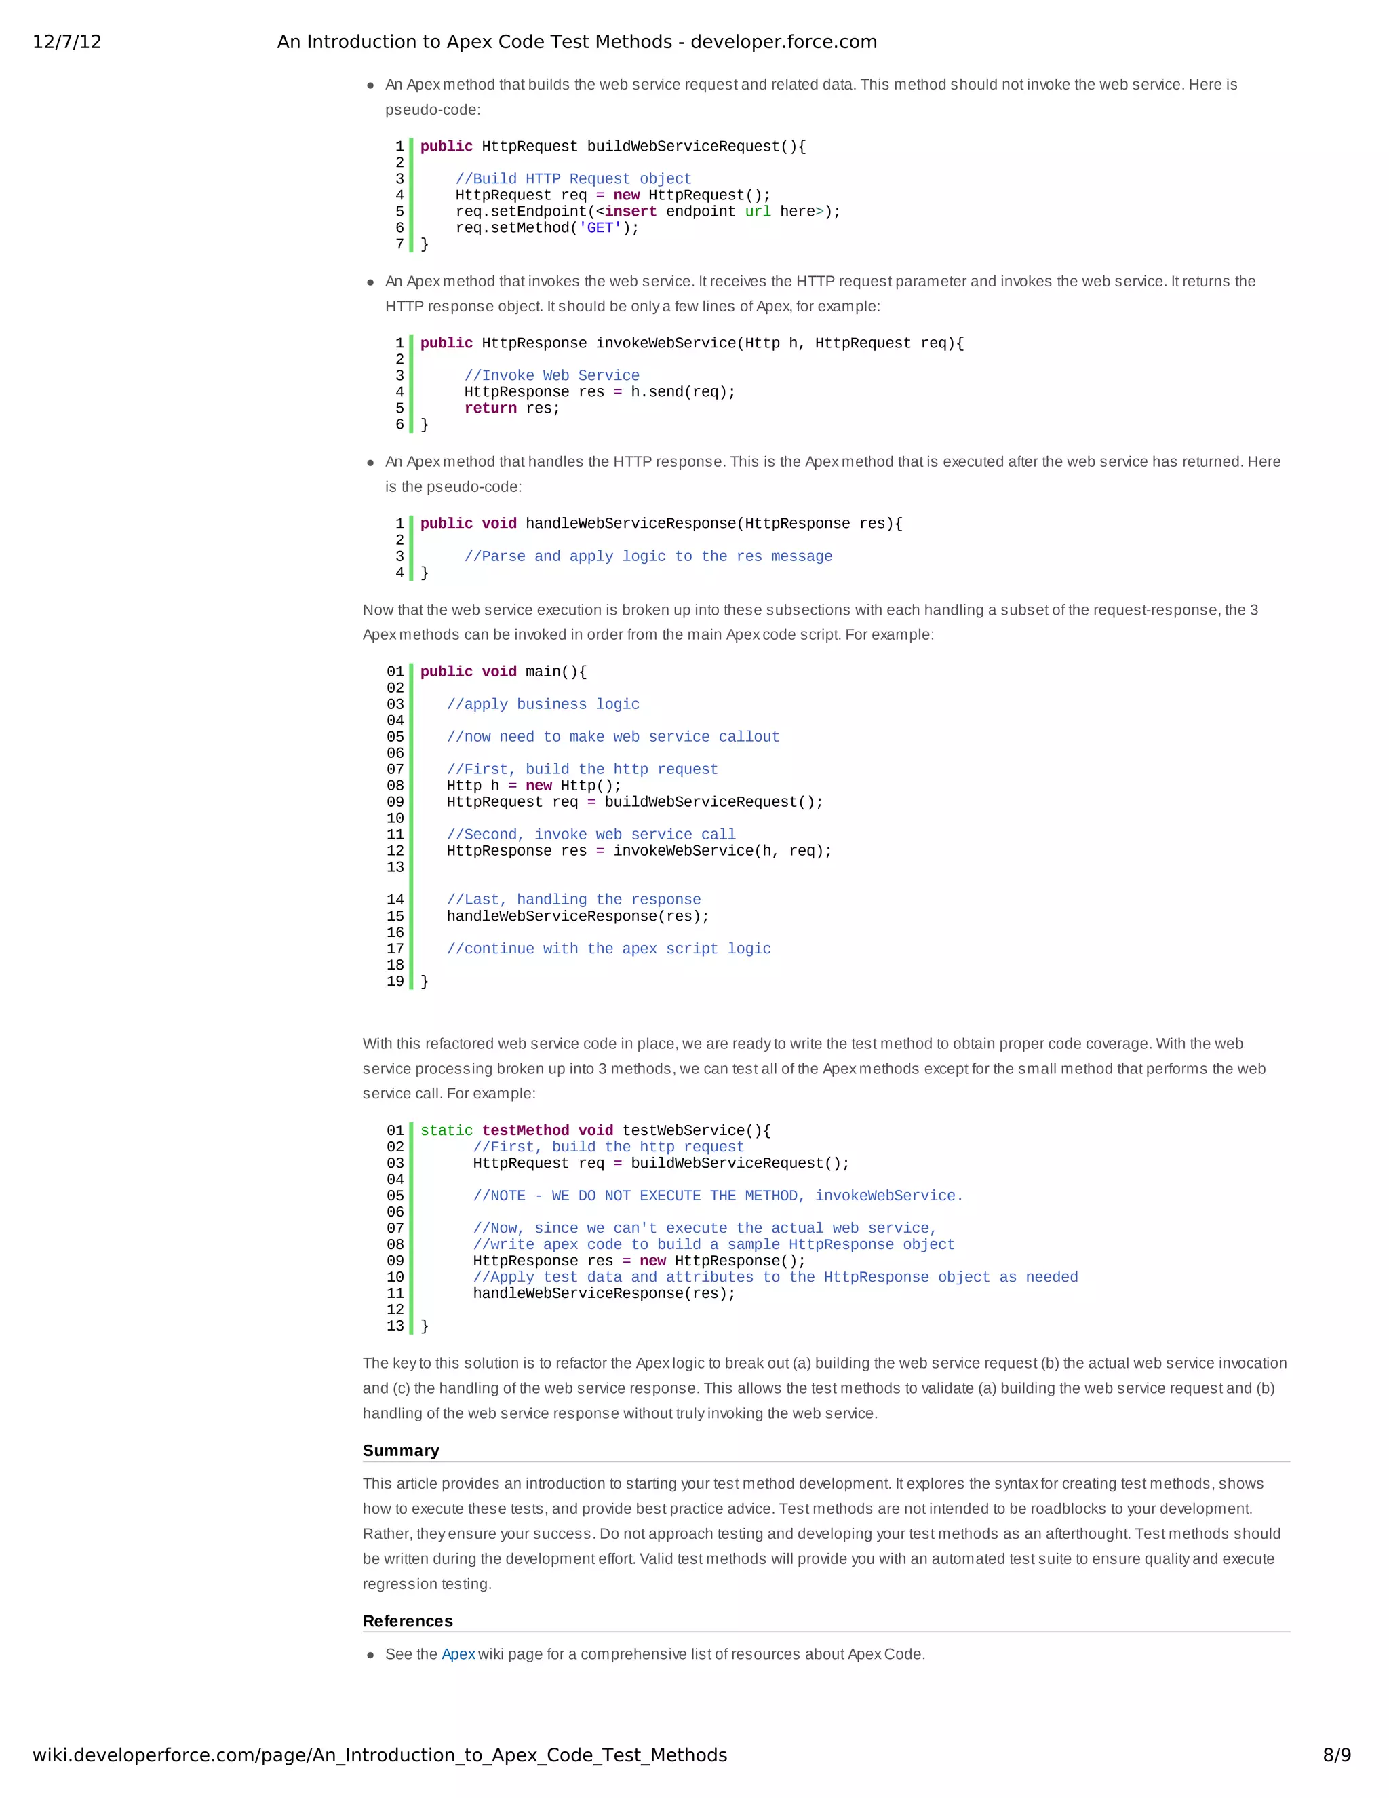This screenshot has width=1389, height=1798.
Task: Click bullet 'An Apex method that invokes the web service'
Action: point(821,294)
